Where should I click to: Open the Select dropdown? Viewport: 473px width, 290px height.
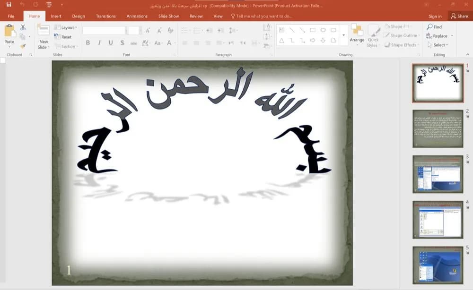438,45
